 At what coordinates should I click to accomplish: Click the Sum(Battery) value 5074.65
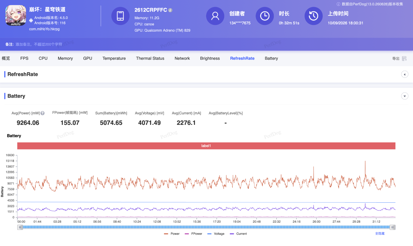(x=111, y=123)
